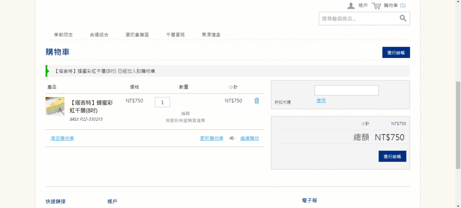The height and width of the screenshot is (208, 461).
Task: Click the page vertical scrollbar
Action: click(x=458, y=125)
